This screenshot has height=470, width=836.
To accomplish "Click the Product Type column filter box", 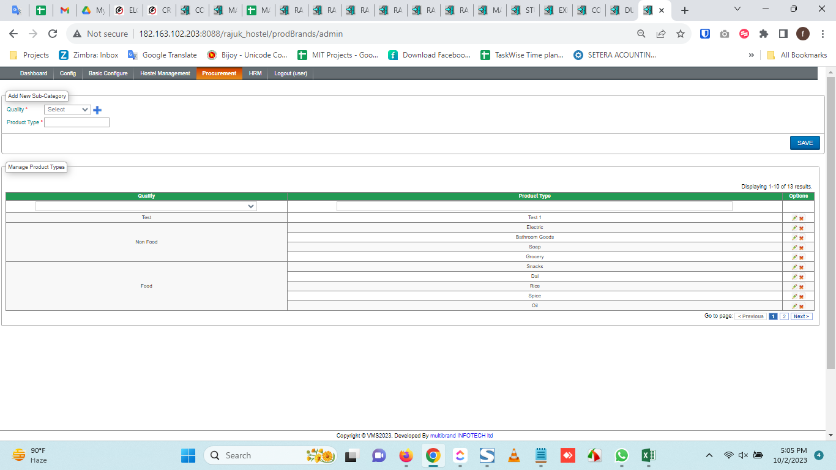I will tap(534, 207).
